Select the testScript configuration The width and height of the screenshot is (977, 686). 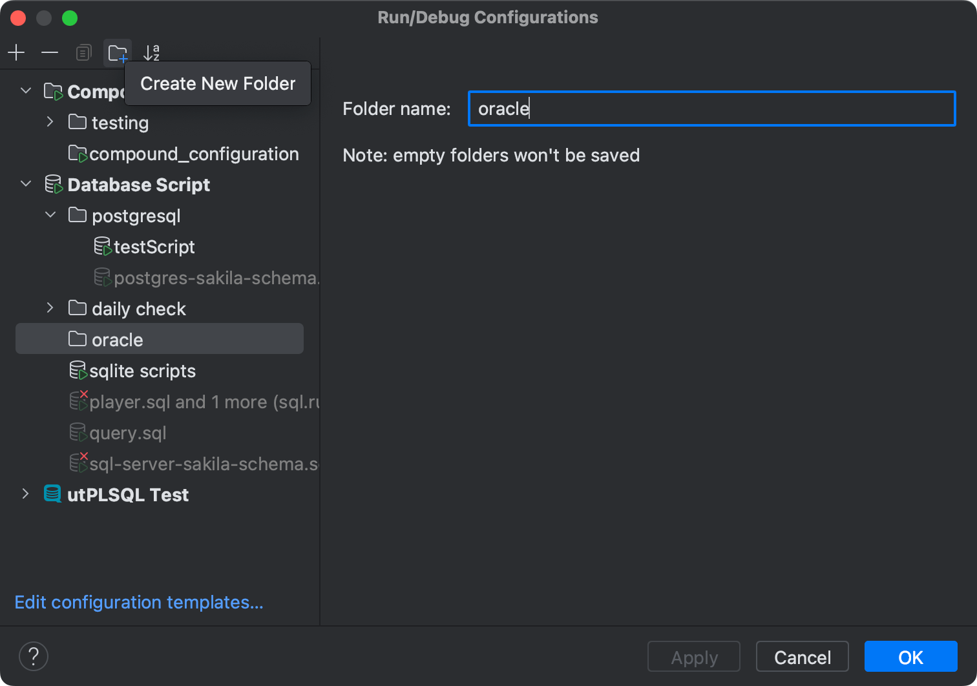pyautogui.click(x=155, y=247)
